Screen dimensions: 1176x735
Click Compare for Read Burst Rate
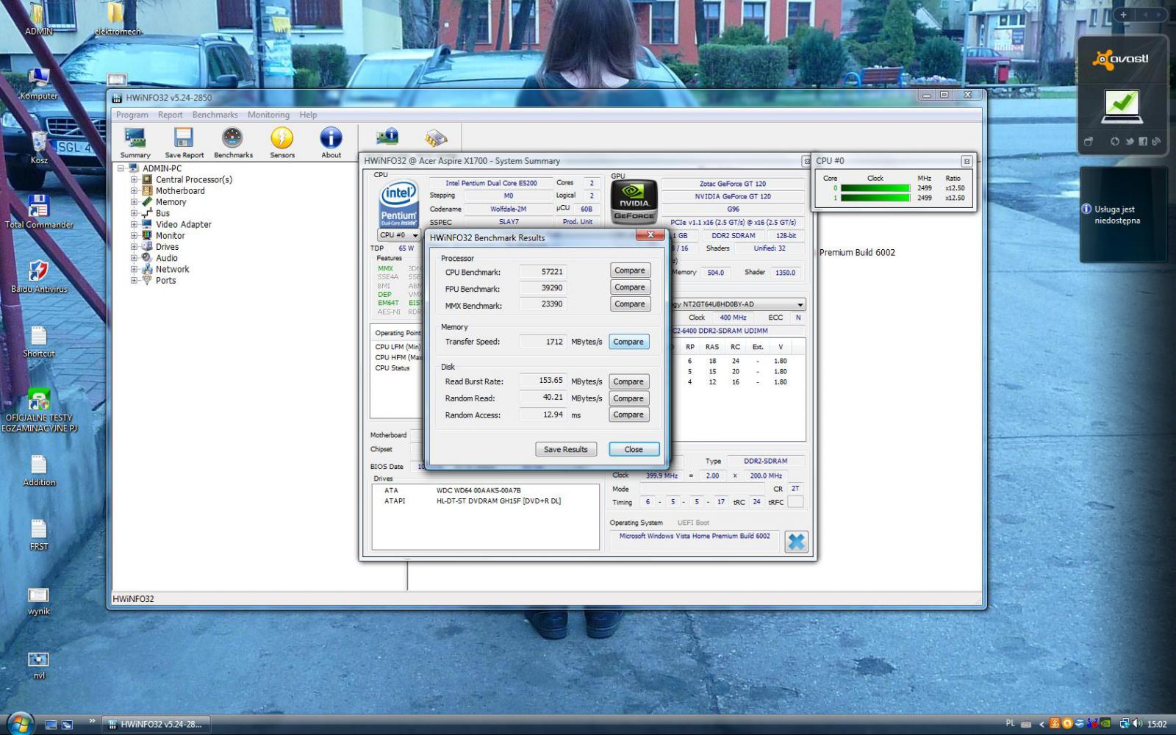(628, 381)
